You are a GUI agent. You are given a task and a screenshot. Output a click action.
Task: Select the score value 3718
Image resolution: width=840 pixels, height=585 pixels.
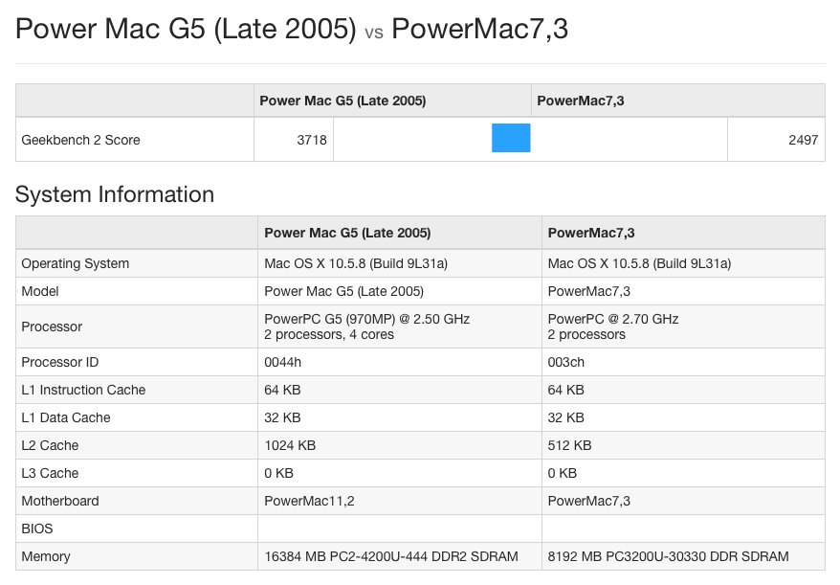(x=312, y=140)
